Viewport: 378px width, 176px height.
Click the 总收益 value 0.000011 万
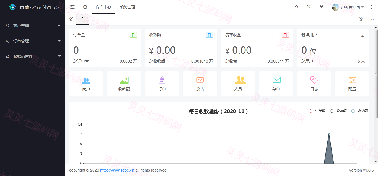278,61
